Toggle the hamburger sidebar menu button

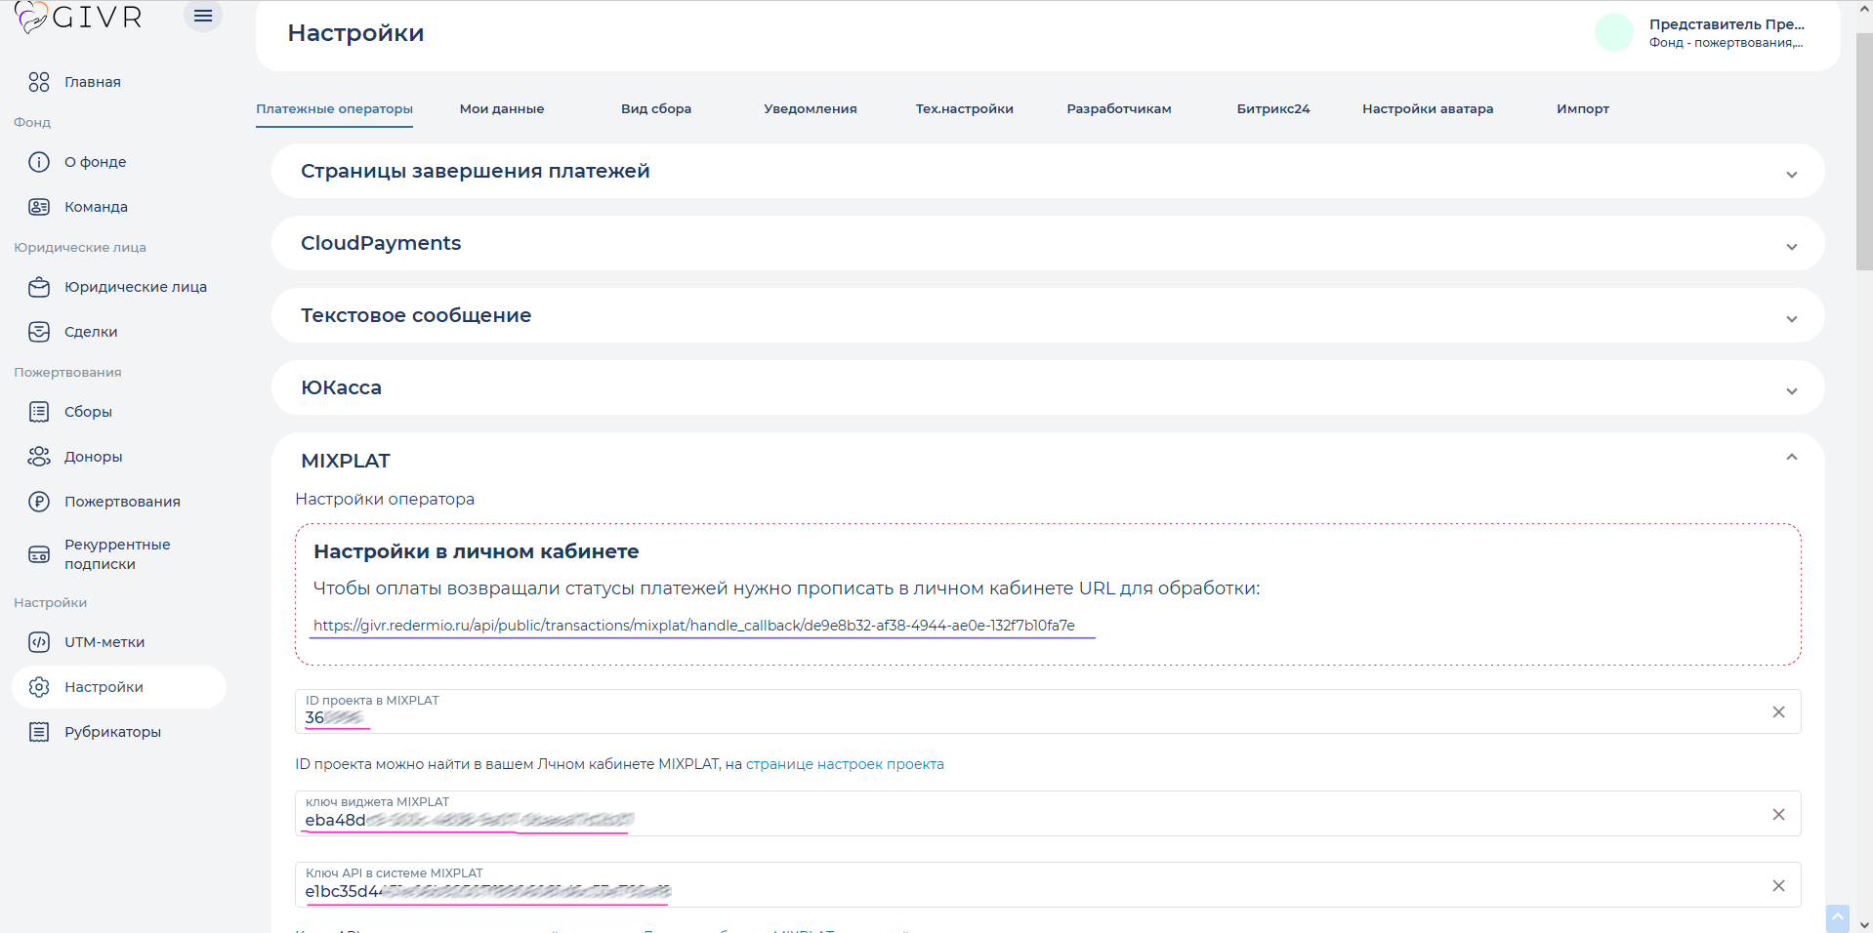pos(203,16)
